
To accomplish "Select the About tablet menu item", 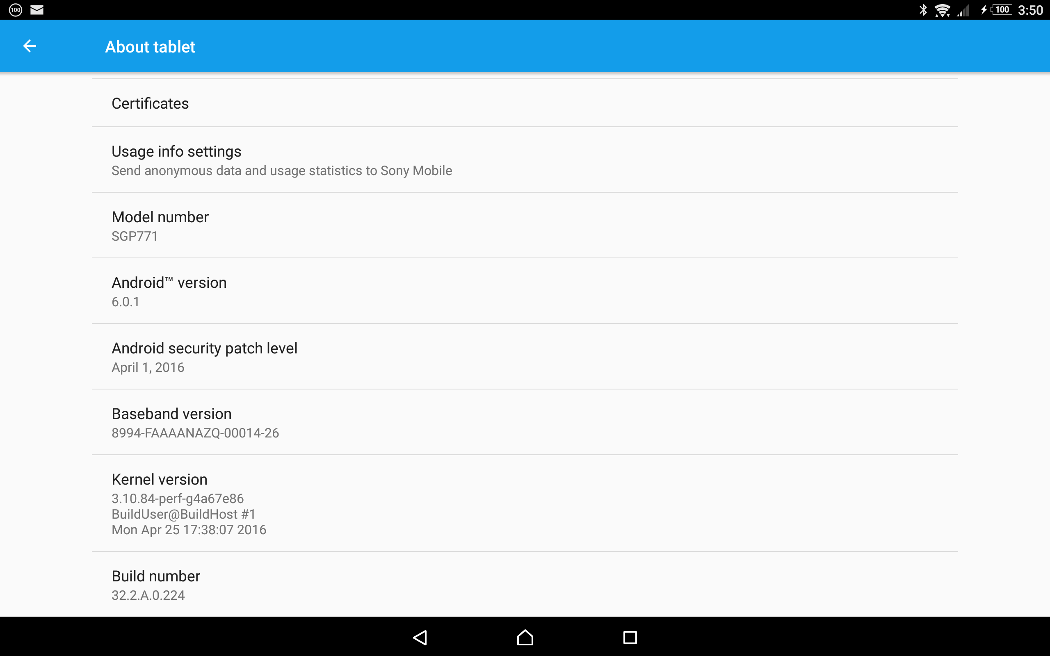I will [x=149, y=46].
